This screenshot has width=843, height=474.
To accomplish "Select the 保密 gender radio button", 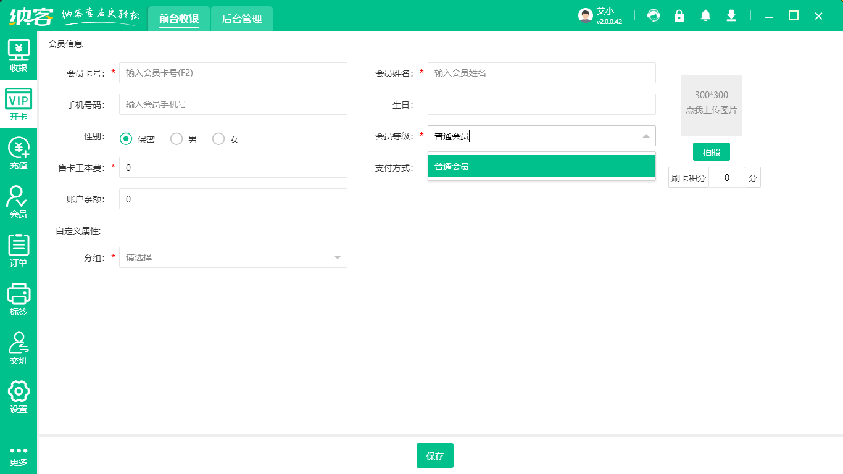I will point(126,139).
